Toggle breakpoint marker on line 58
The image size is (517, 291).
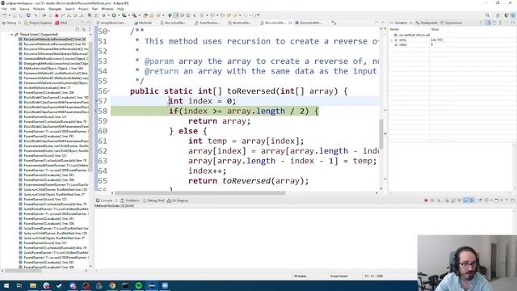click(96, 111)
